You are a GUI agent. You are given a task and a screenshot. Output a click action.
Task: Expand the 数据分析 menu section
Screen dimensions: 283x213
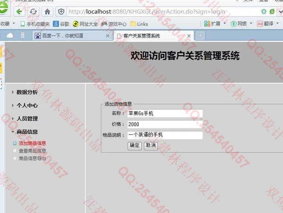coord(25,92)
